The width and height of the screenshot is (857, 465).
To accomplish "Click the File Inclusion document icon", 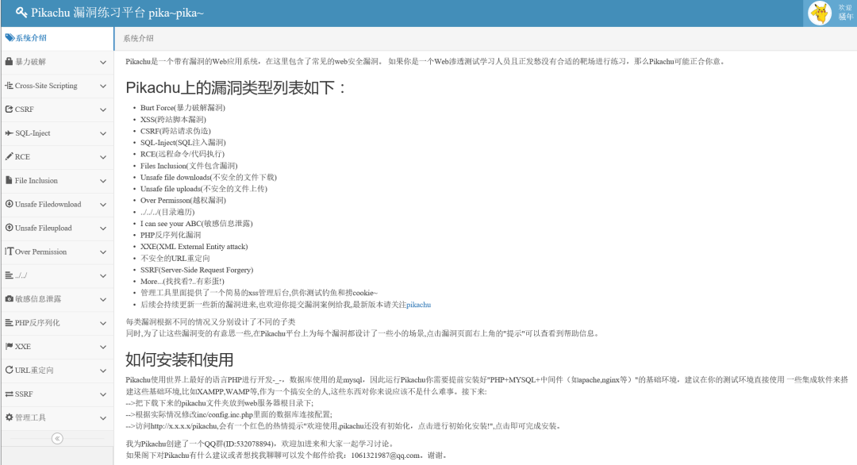I will (x=9, y=180).
